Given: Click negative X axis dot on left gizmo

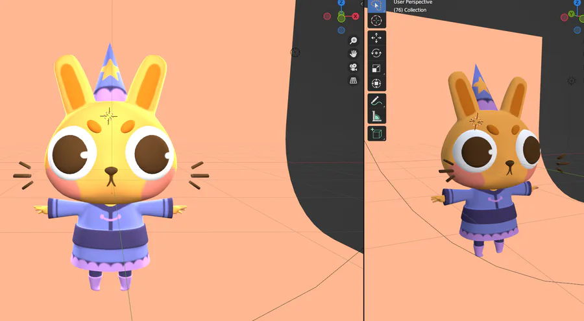Looking at the screenshot, I should [327, 16].
